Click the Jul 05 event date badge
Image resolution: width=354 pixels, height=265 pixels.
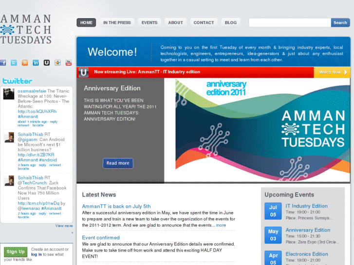point(273,211)
